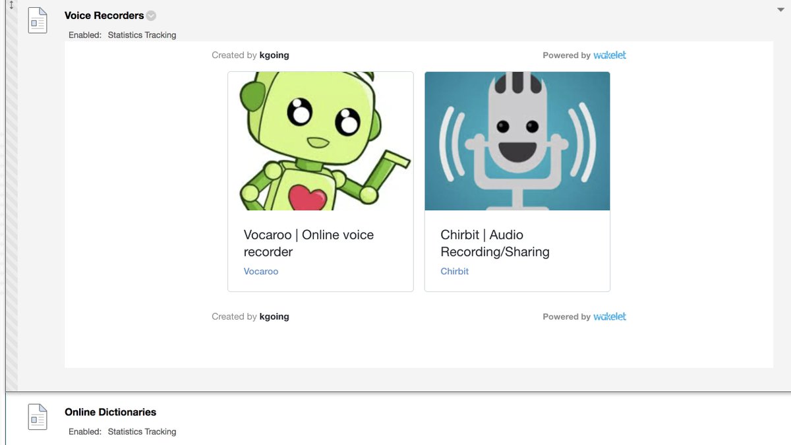Image resolution: width=791 pixels, height=445 pixels.
Task: Open the Voice Recorders item options chevron
Action: coord(151,16)
